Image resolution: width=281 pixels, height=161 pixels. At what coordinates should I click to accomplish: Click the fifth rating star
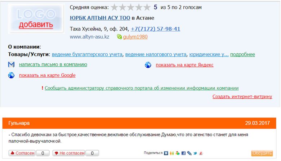[x=147, y=7]
